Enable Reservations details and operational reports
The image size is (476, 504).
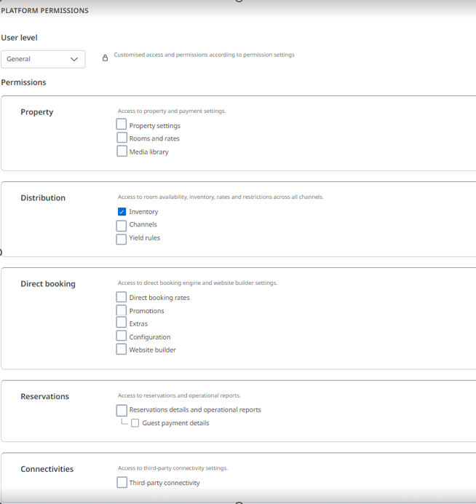point(122,410)
